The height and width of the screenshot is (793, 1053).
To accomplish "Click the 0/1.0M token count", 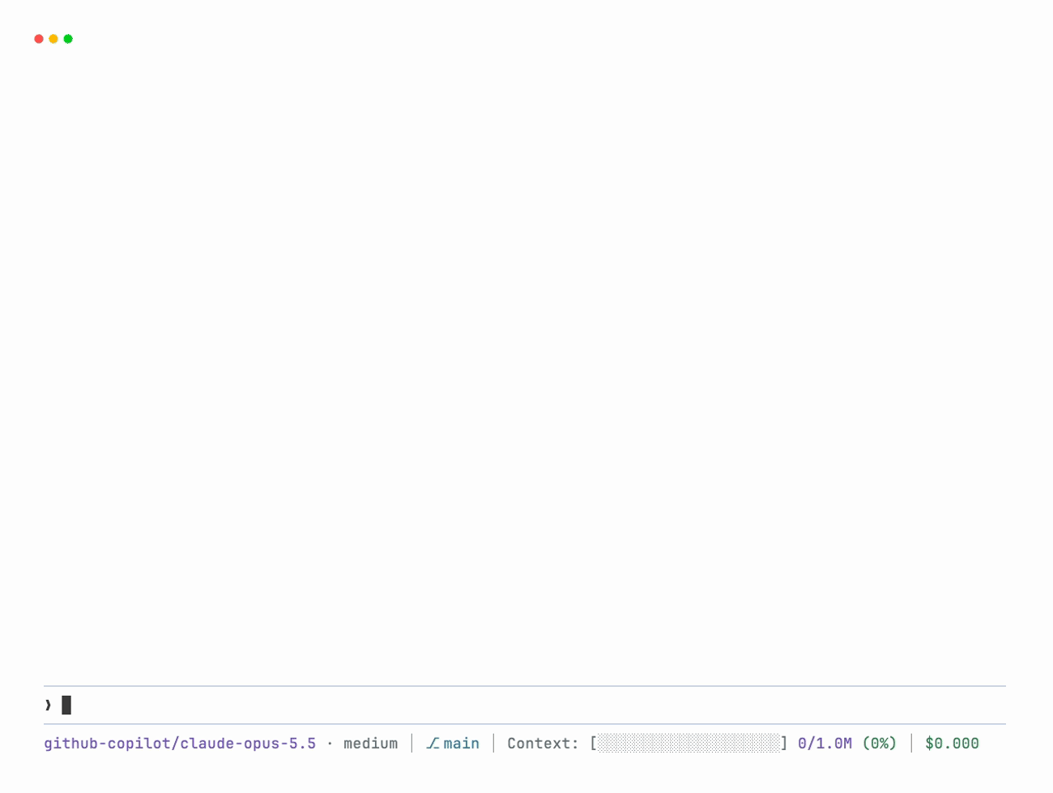I will [825, 743].
